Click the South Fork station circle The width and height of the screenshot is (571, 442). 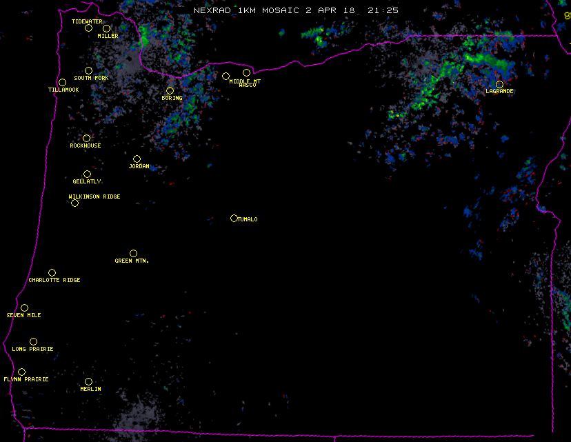(88, 70)
